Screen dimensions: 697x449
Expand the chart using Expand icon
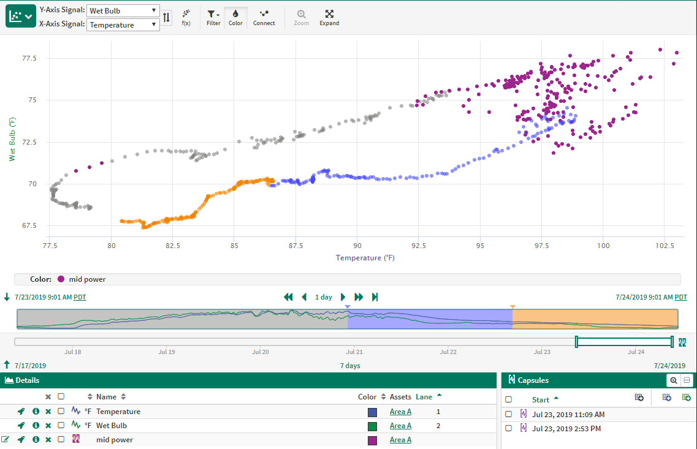(x=329, y=17)
